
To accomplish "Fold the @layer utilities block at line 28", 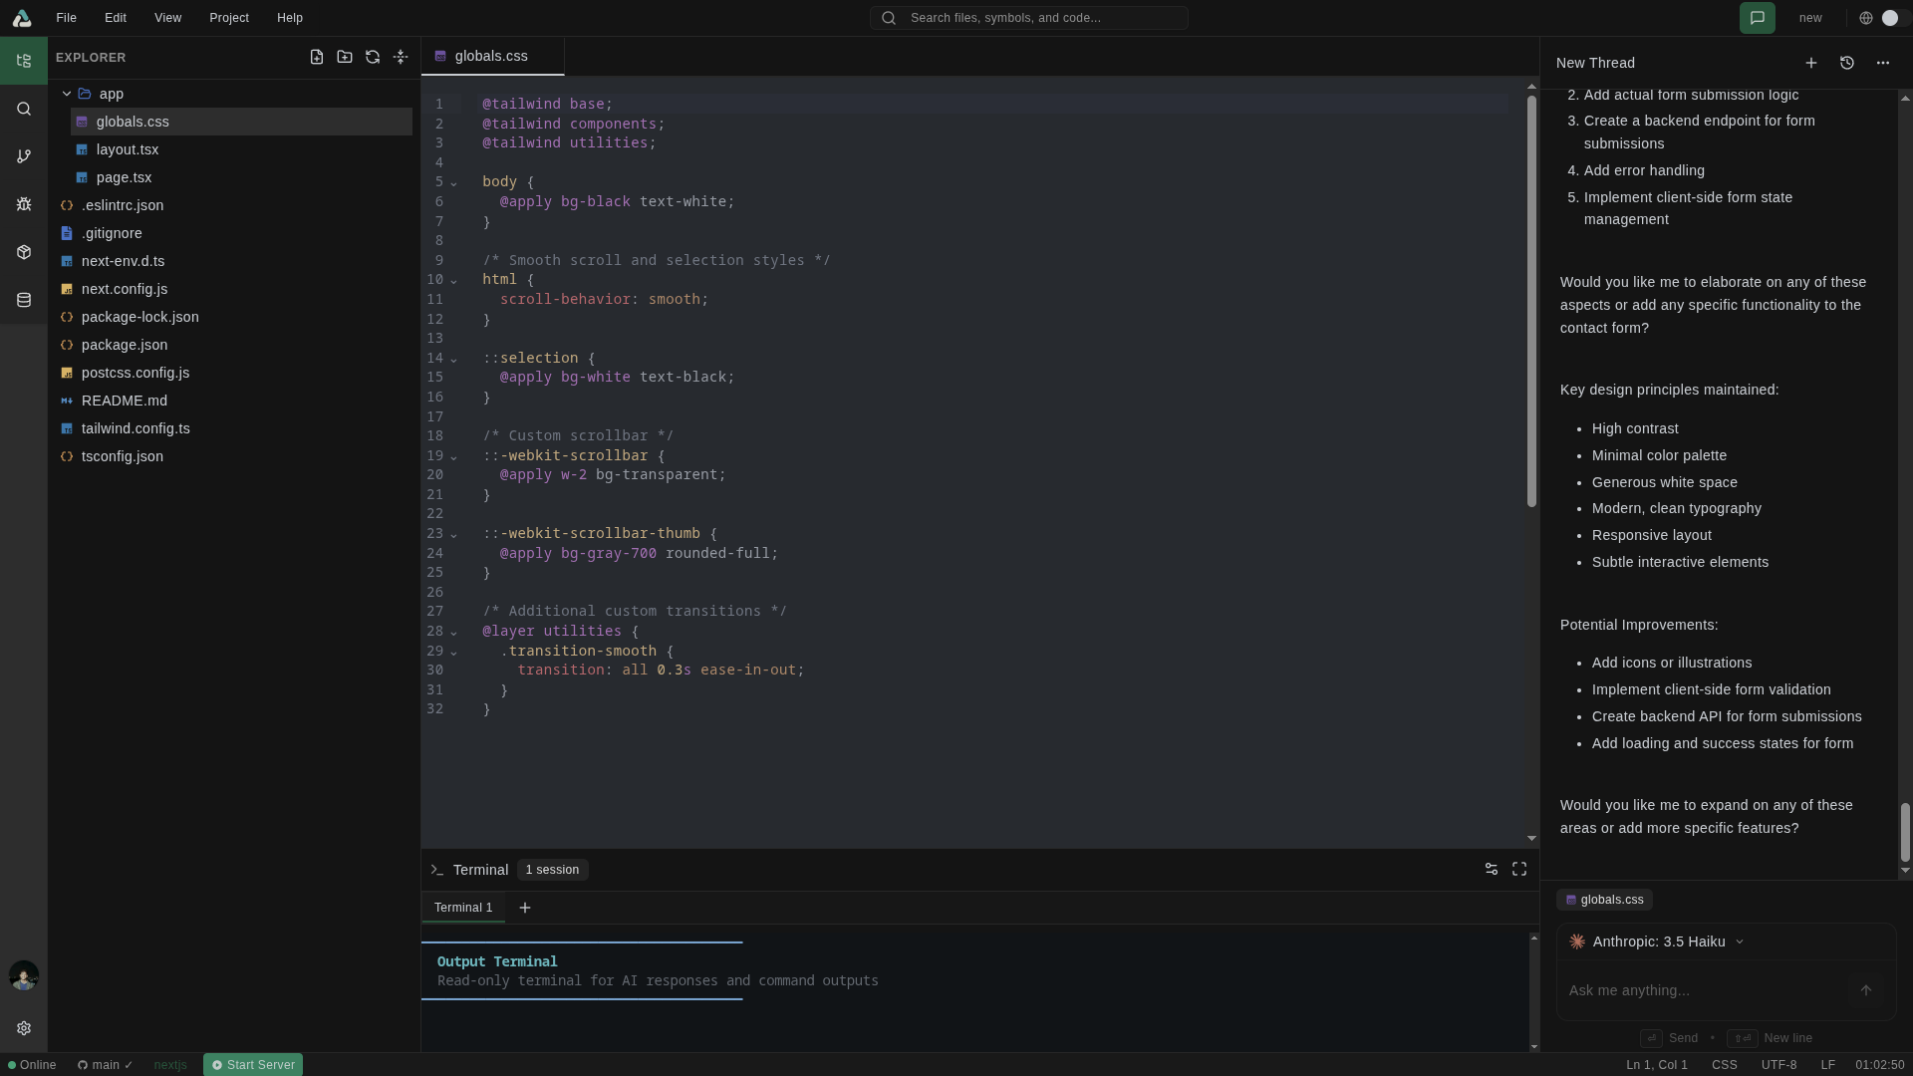I will pos(454,633).
